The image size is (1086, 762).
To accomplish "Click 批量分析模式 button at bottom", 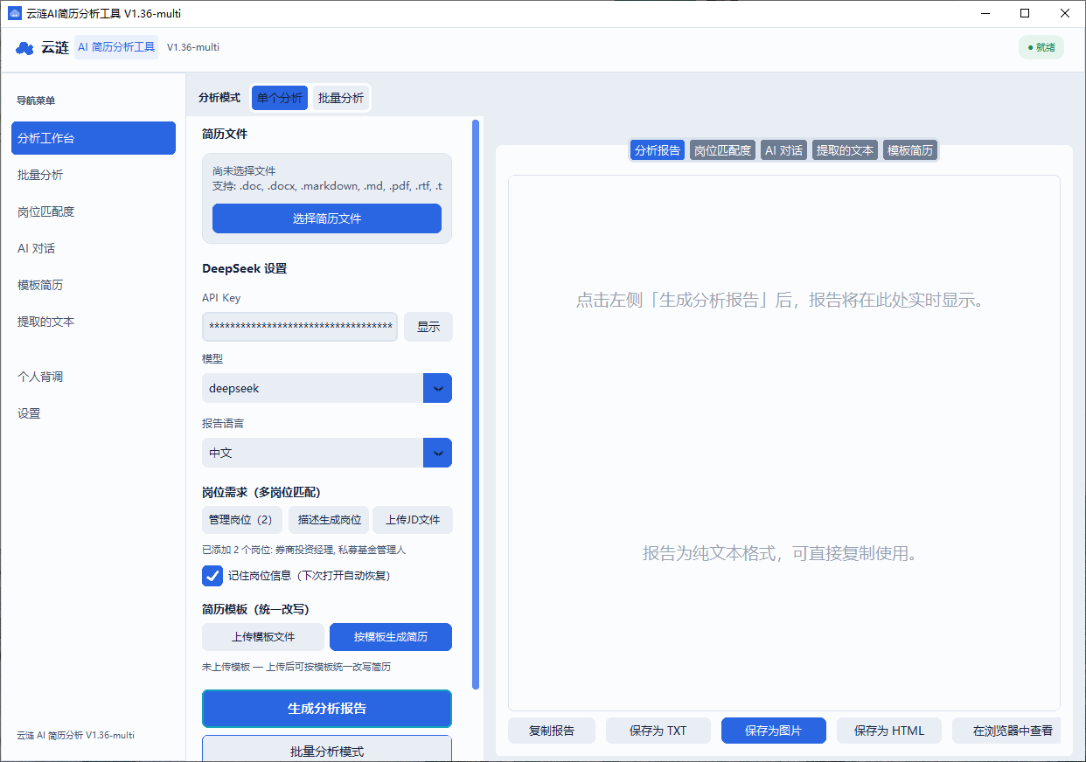I will (327, 750).
